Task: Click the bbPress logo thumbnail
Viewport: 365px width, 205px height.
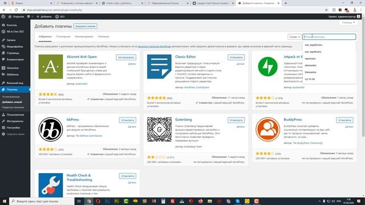Action: [51, 129]
